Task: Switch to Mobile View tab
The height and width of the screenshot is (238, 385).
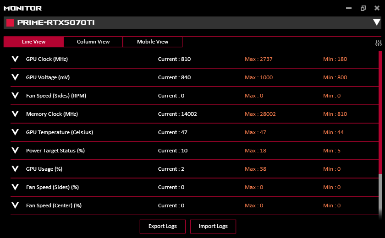Action: pyautogui.click(x=153, y=42)
